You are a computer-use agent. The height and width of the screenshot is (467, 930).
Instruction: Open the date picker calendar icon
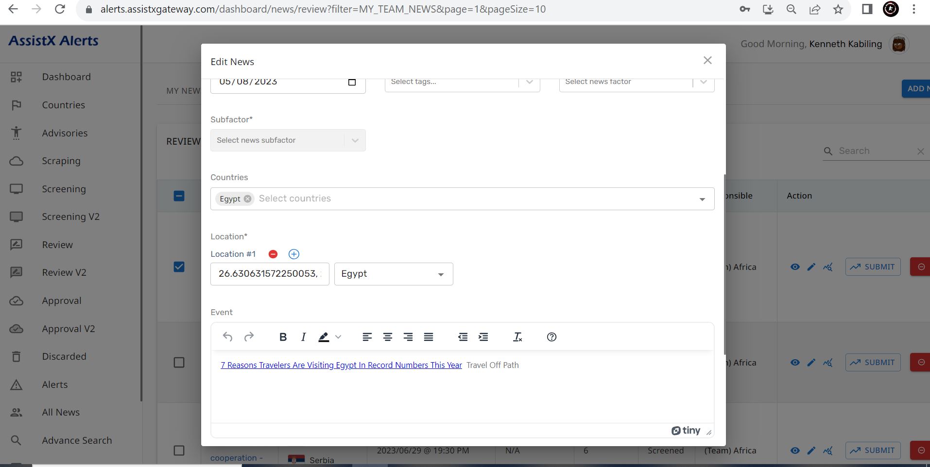[x=352, y=82]
